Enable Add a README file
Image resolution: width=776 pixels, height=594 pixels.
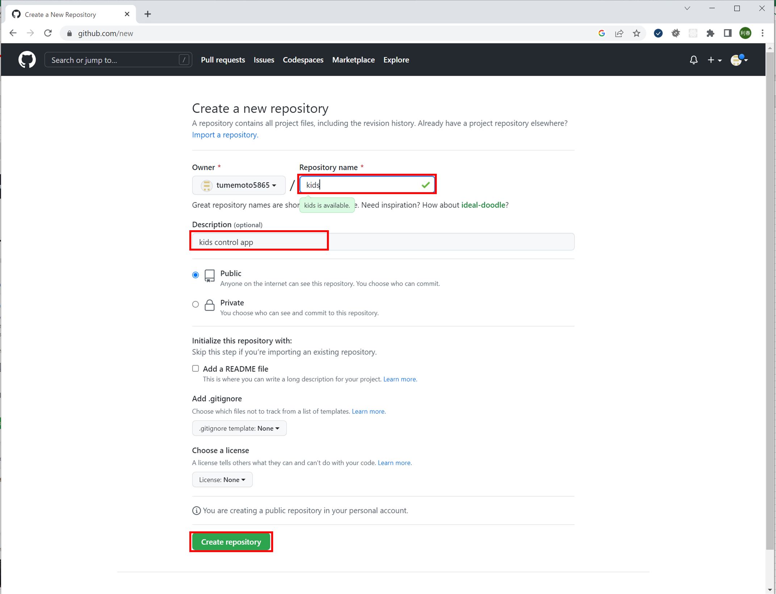[195, 368]
